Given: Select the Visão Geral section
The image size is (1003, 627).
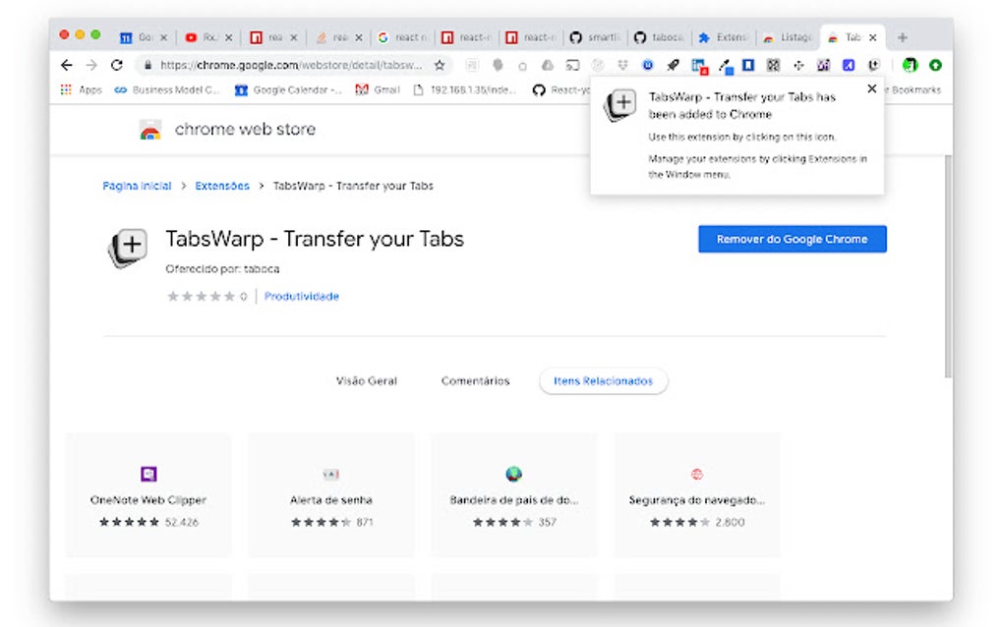Looking at the screenshot, I should 367,381.
